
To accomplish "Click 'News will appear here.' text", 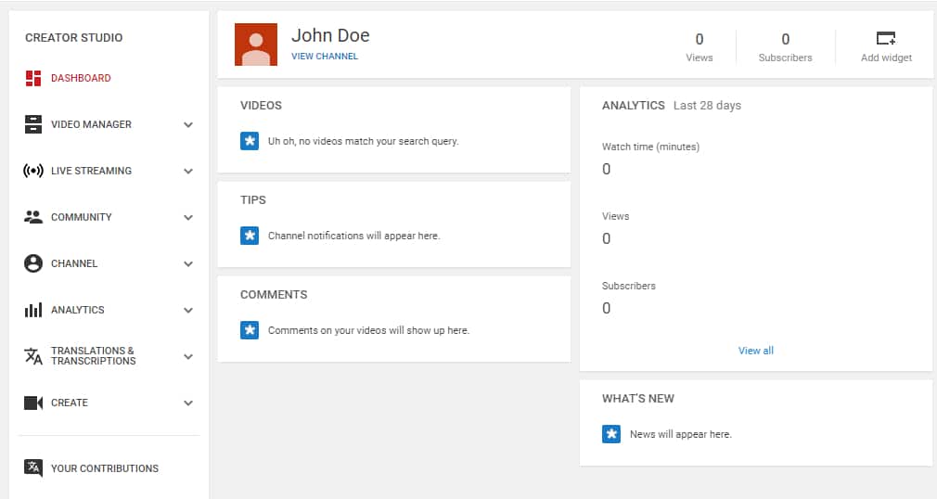I will click(x=681, y=434).
